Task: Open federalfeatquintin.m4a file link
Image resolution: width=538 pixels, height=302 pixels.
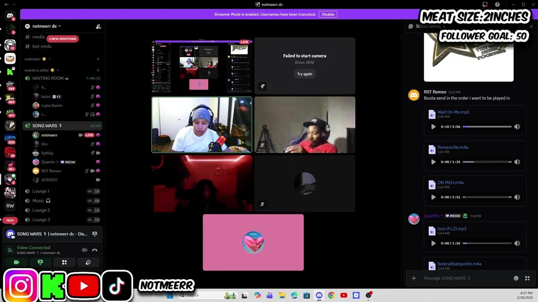Action: pyautogui.click(x=459, y=264)
